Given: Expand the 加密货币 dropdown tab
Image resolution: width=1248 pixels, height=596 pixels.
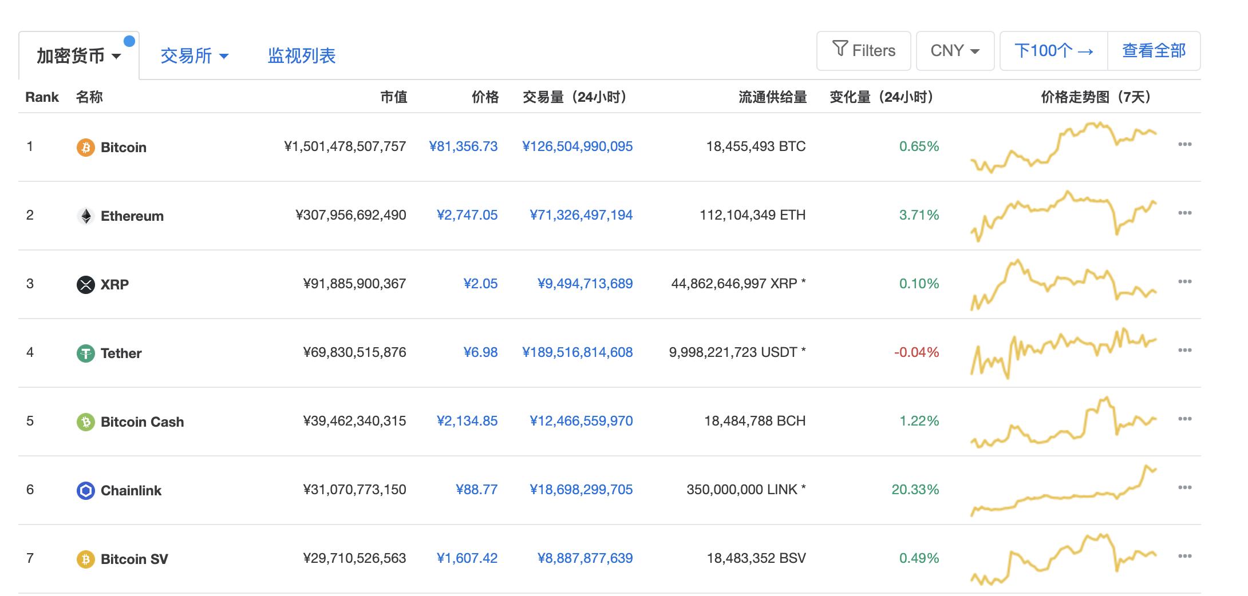Looking at the screenshot, I should [x=79, y=56].
